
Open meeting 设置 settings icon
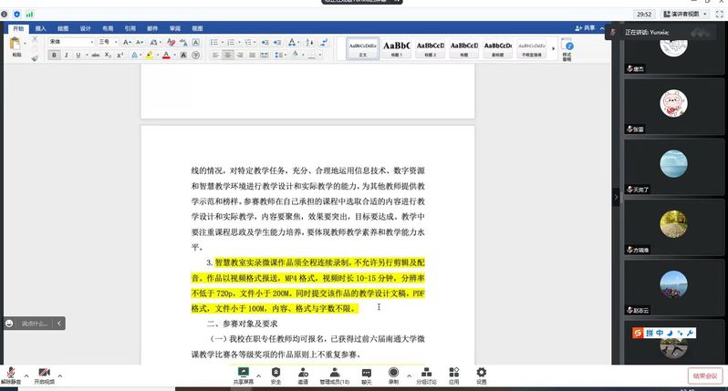pyautogui.click(x=481, y=373)
